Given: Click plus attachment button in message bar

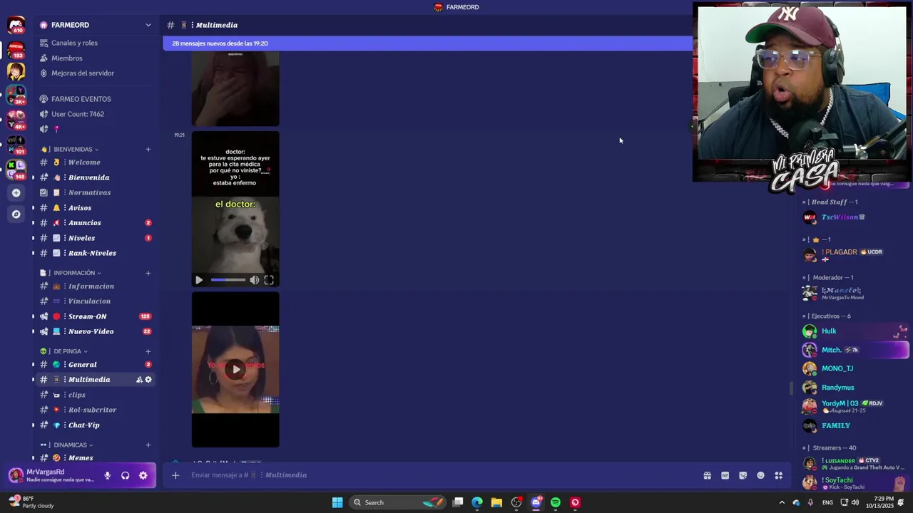Looking at the screenshot, I should (x=175, y=475).
